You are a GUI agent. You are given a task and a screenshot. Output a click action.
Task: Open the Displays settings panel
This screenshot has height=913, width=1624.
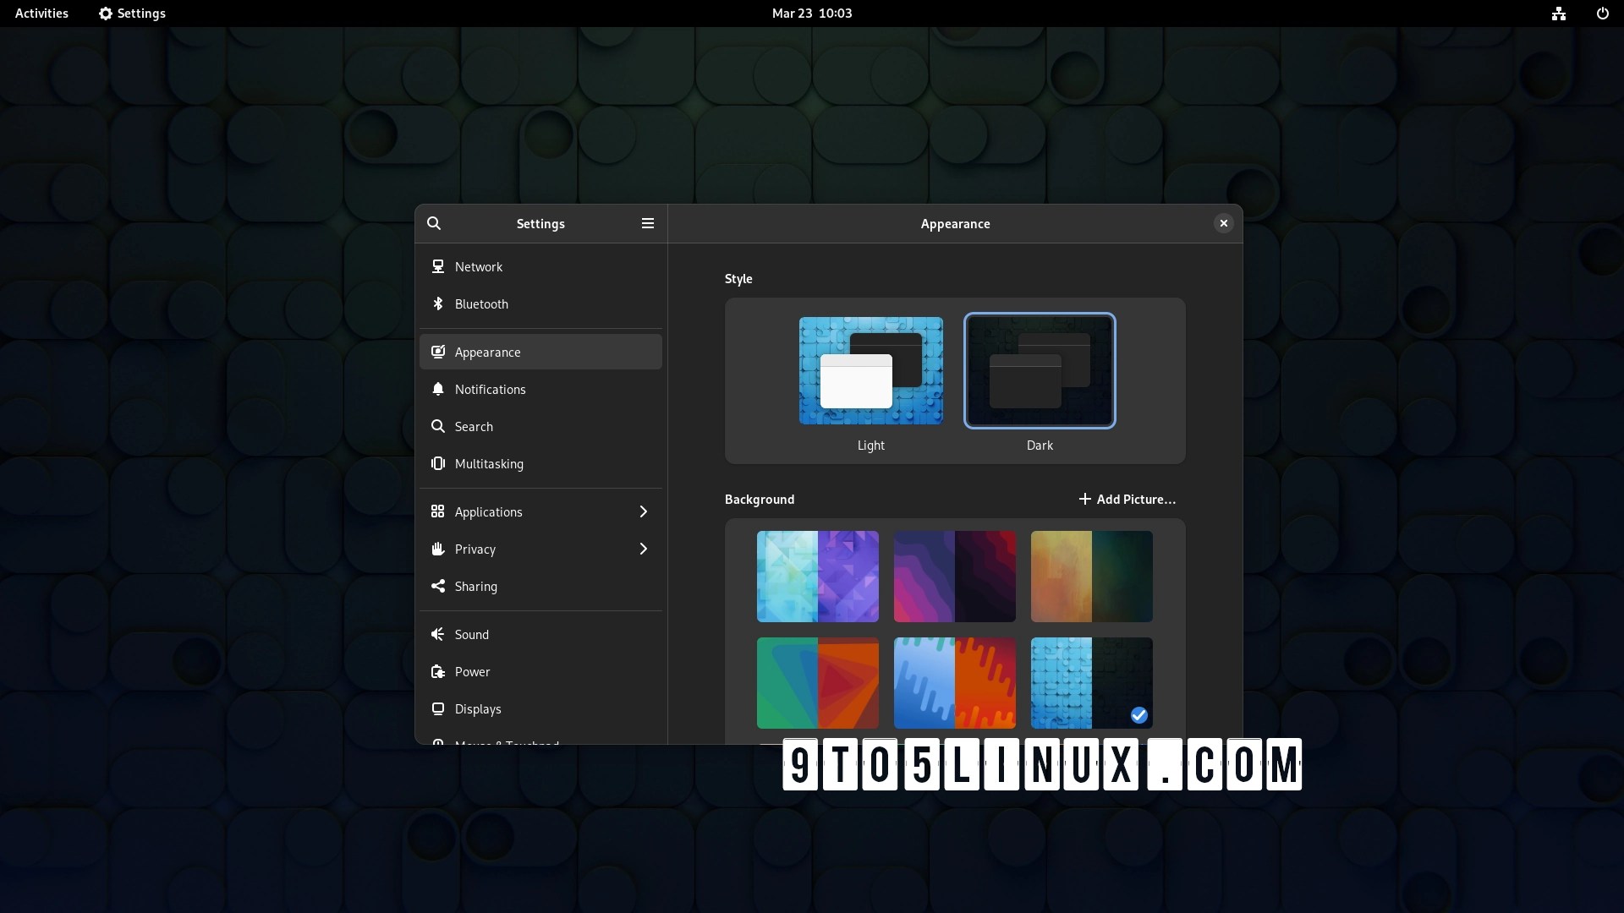point(478,708)
